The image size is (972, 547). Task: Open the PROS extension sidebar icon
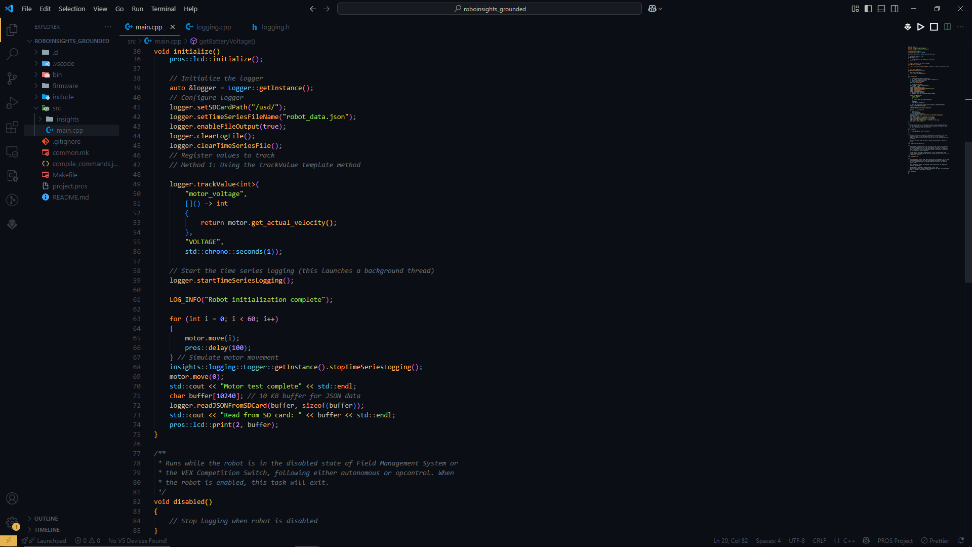pyautogui.click(x=12, y=224)
